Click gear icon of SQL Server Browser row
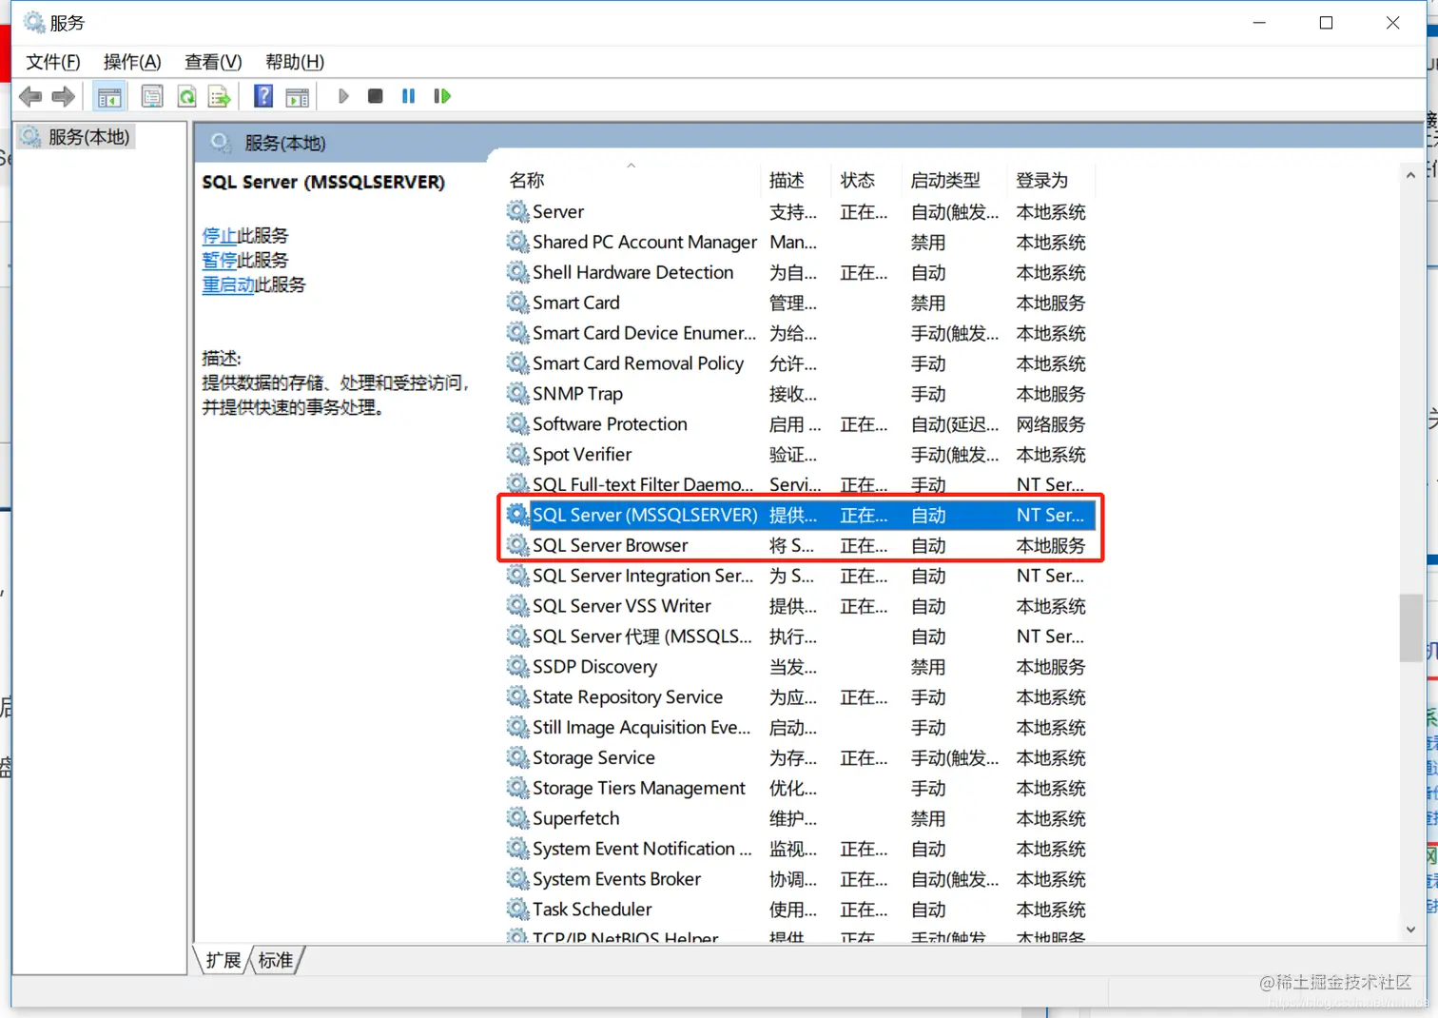The image size is (1438, 1018). (x=517, y=545)
